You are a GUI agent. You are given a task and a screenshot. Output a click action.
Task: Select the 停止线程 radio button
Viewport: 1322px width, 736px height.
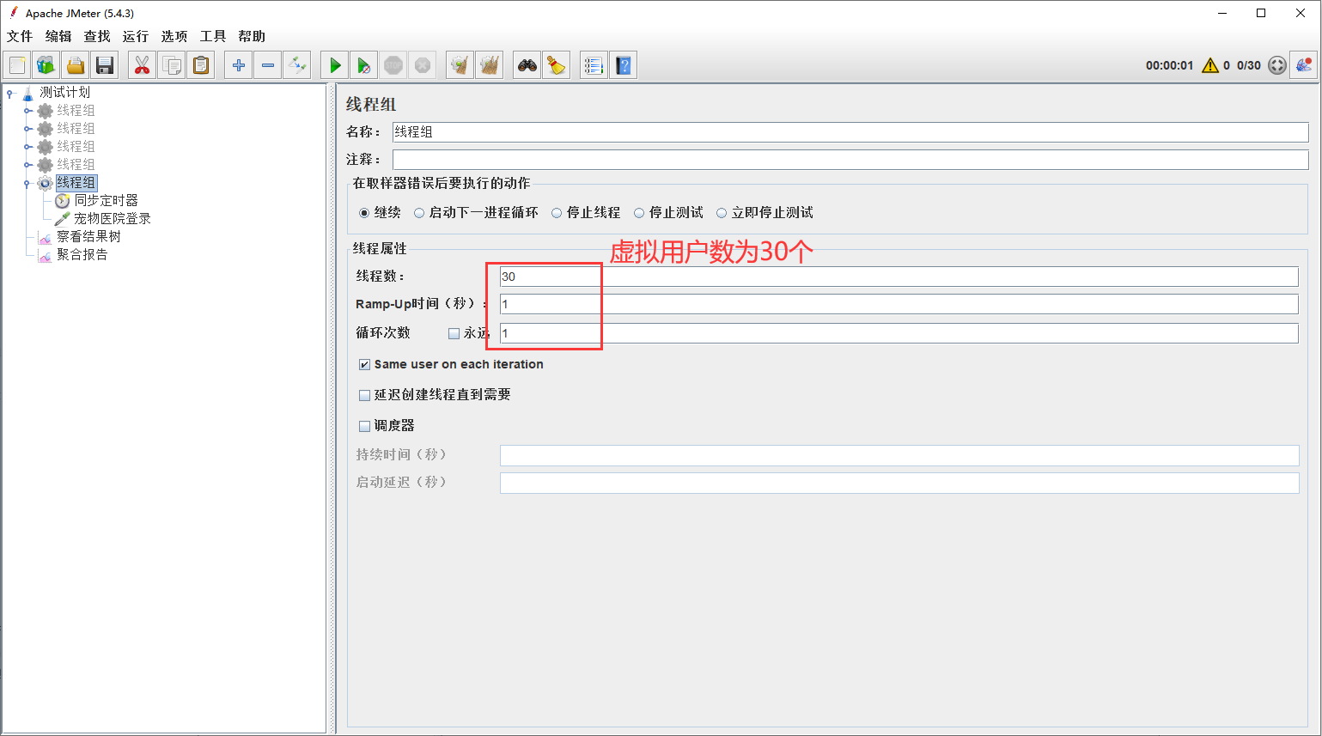pos(557,213)
